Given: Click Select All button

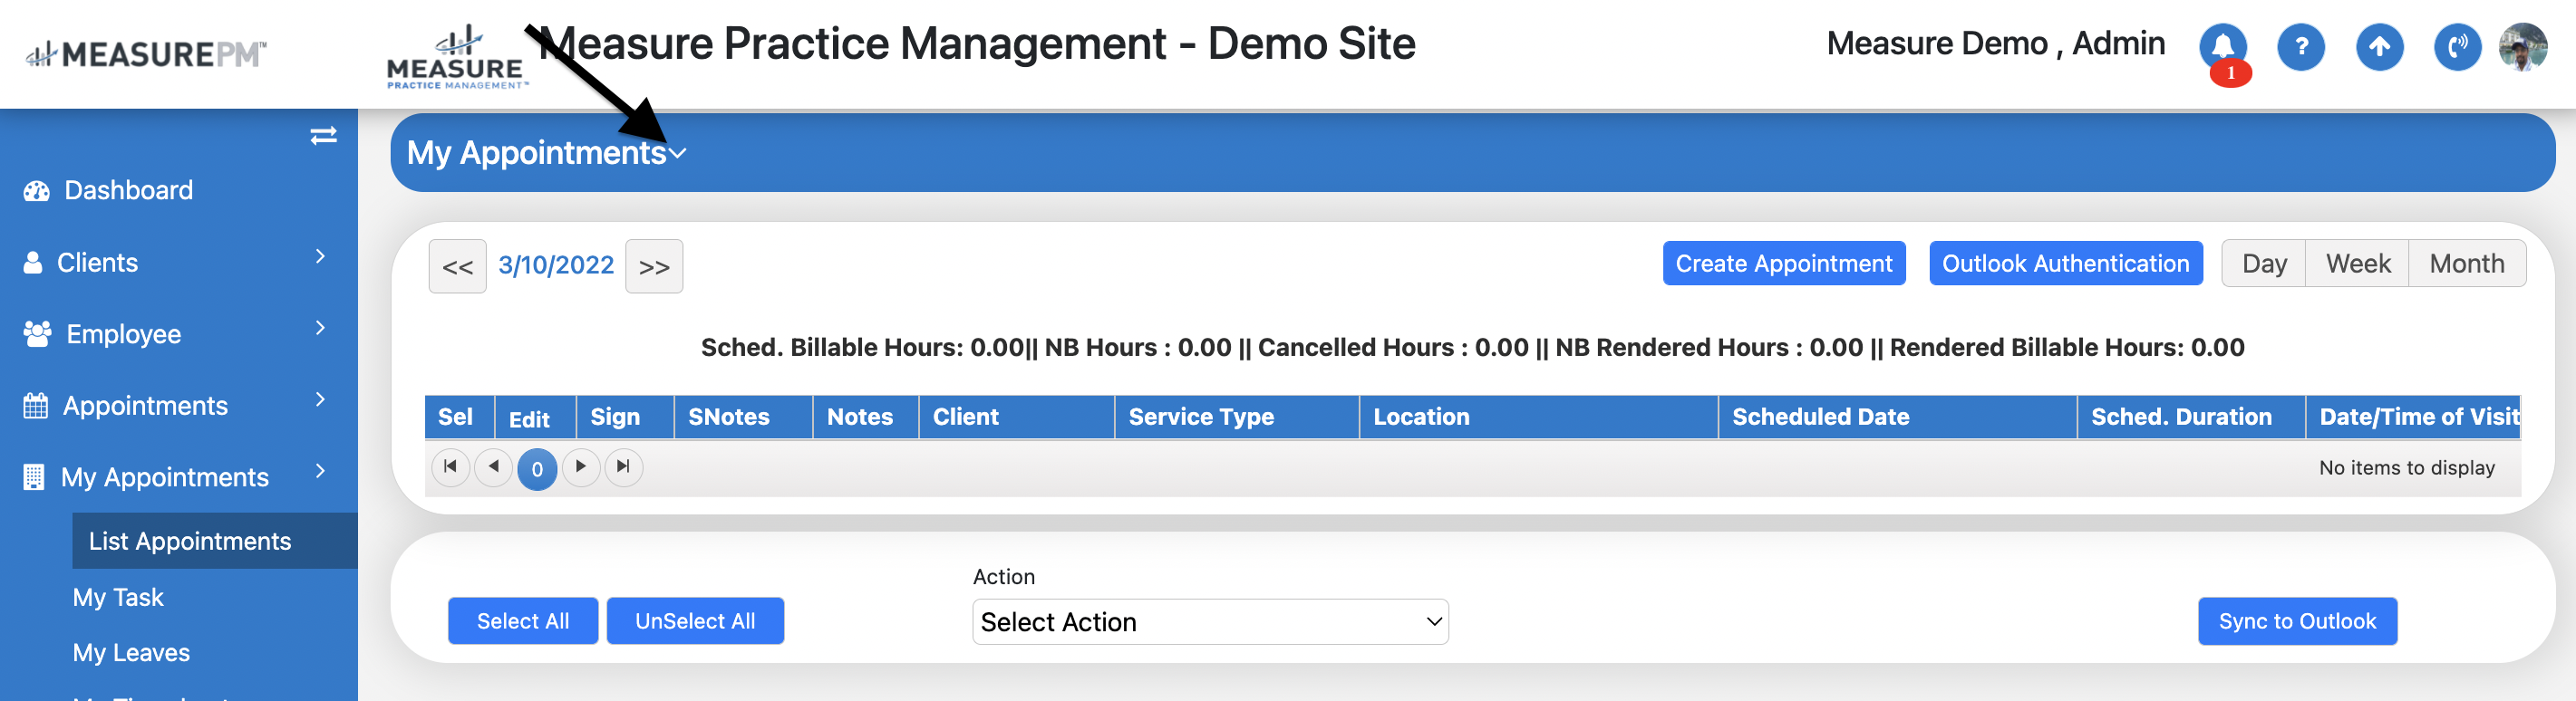Looking at the screenshot, I should point(523,621).
